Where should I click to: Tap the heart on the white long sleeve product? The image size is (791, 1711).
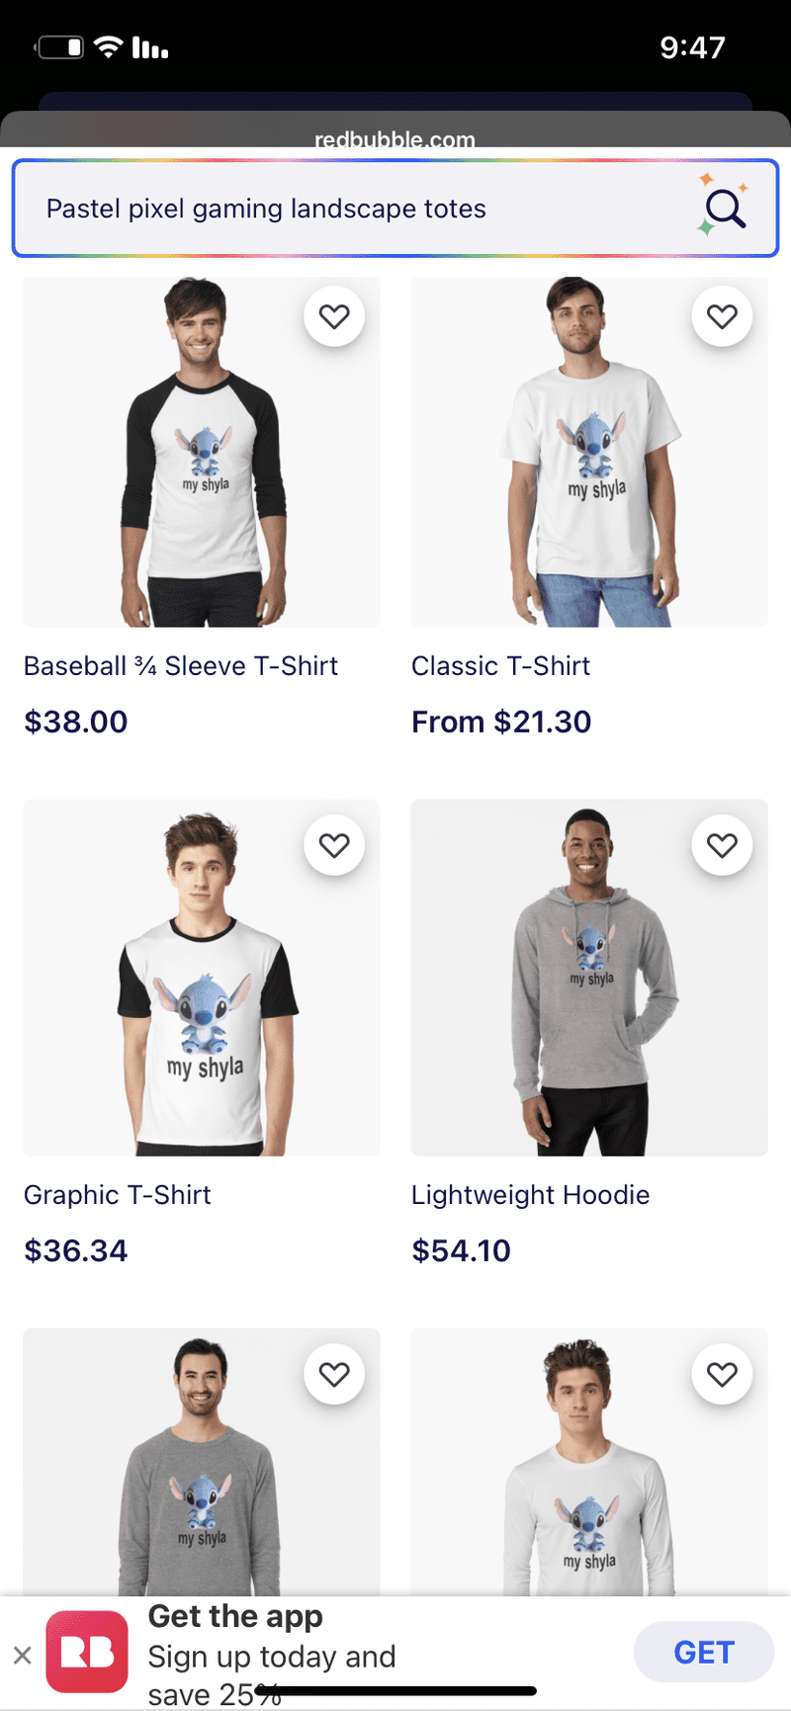click(x=722, y=1374)
